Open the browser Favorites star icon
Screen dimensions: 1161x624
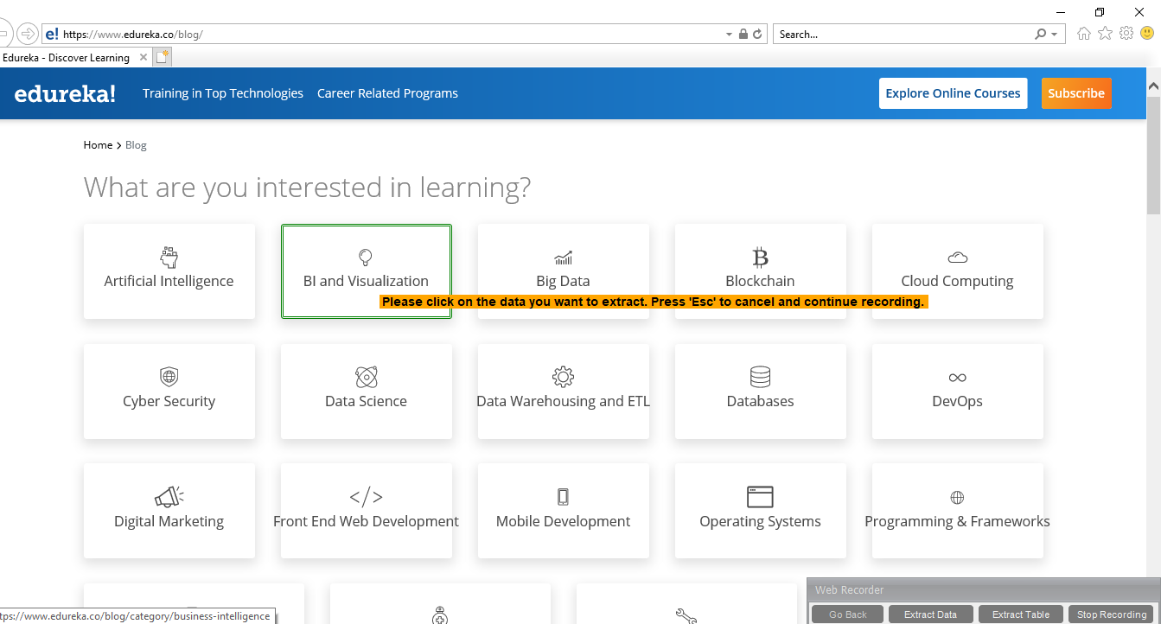1105,34
